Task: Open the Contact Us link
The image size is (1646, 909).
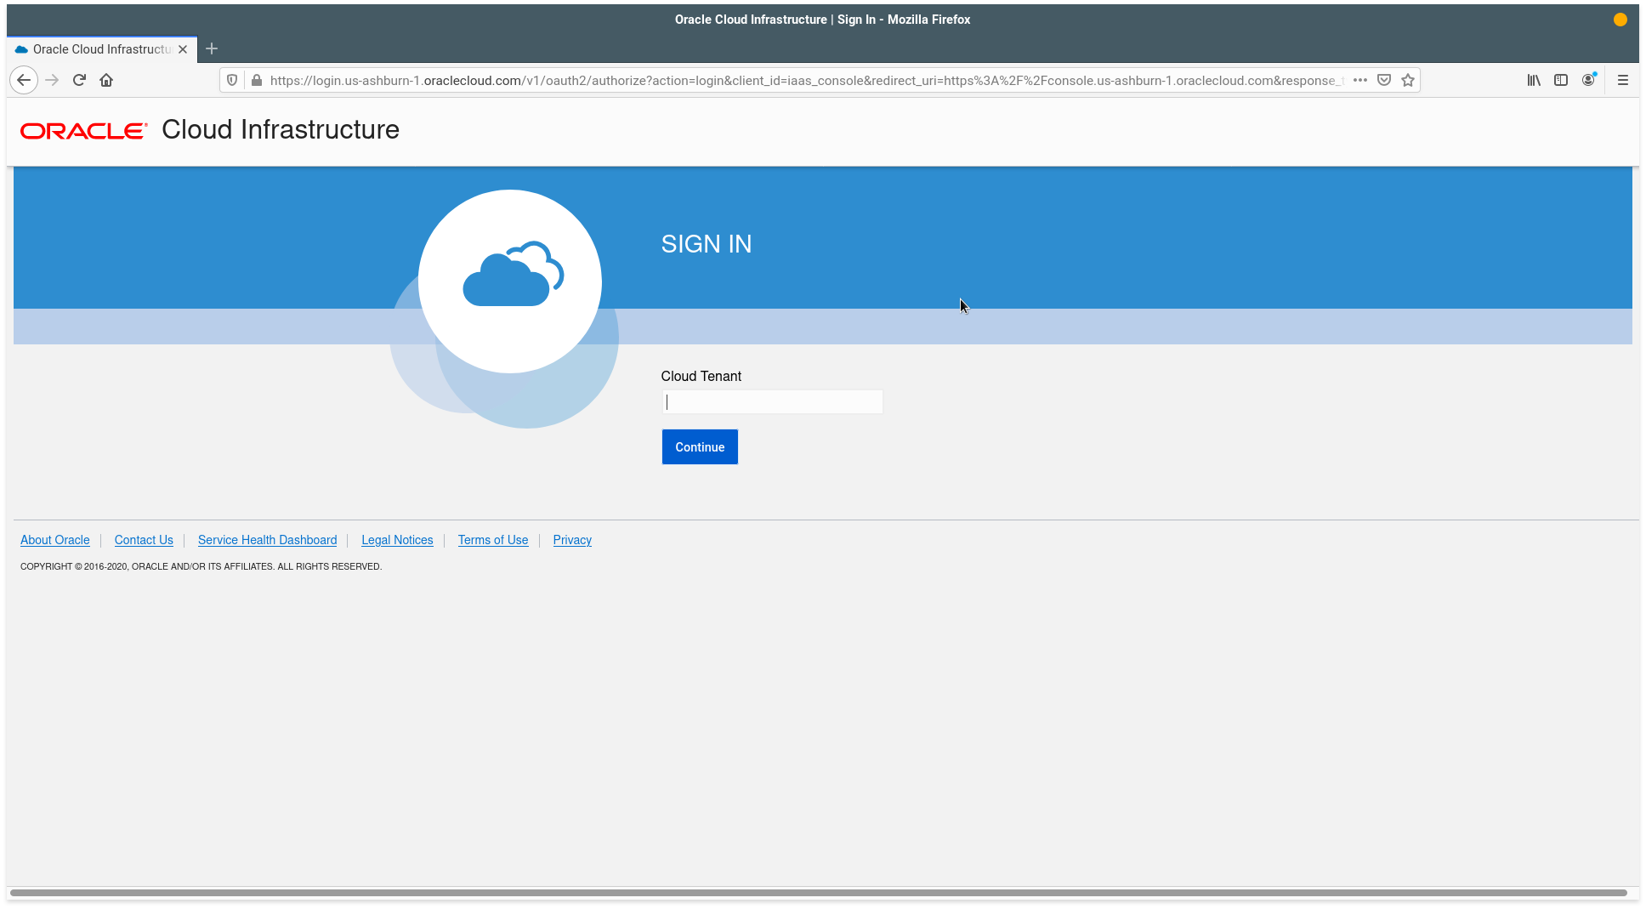Action: [144, 540]
